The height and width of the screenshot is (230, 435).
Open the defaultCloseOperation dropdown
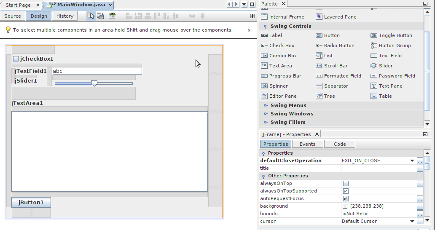pyautogui.click(x=412, y=161)
